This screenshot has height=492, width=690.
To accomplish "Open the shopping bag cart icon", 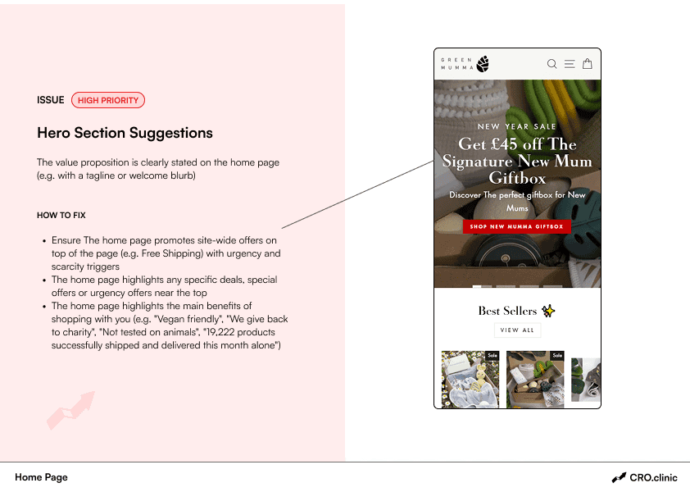I will (x=588, y=64).
